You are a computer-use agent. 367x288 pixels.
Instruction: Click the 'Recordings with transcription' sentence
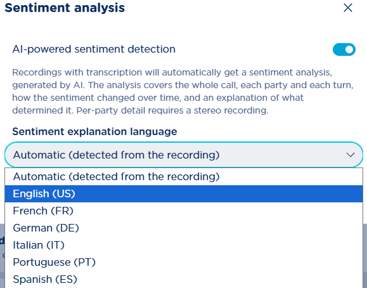tap(172, 72)
